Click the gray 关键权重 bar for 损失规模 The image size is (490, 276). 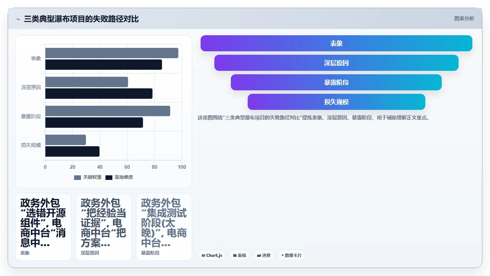point(65,140)
